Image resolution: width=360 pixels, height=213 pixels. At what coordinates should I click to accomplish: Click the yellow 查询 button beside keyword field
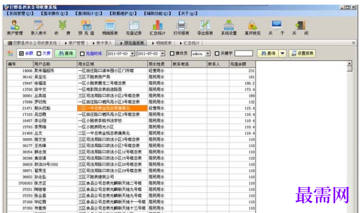coord(268,54)
